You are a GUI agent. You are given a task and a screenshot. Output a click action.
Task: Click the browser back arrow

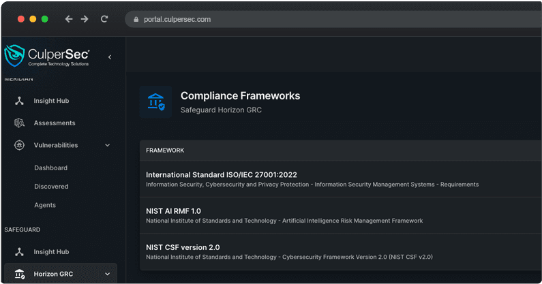point(69,19)
